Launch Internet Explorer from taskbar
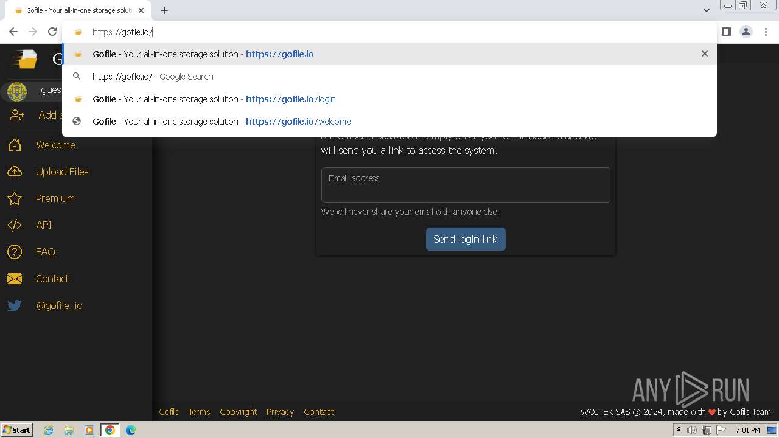The height and width of the screenshot is (438, 779). (x=49, y=430)
